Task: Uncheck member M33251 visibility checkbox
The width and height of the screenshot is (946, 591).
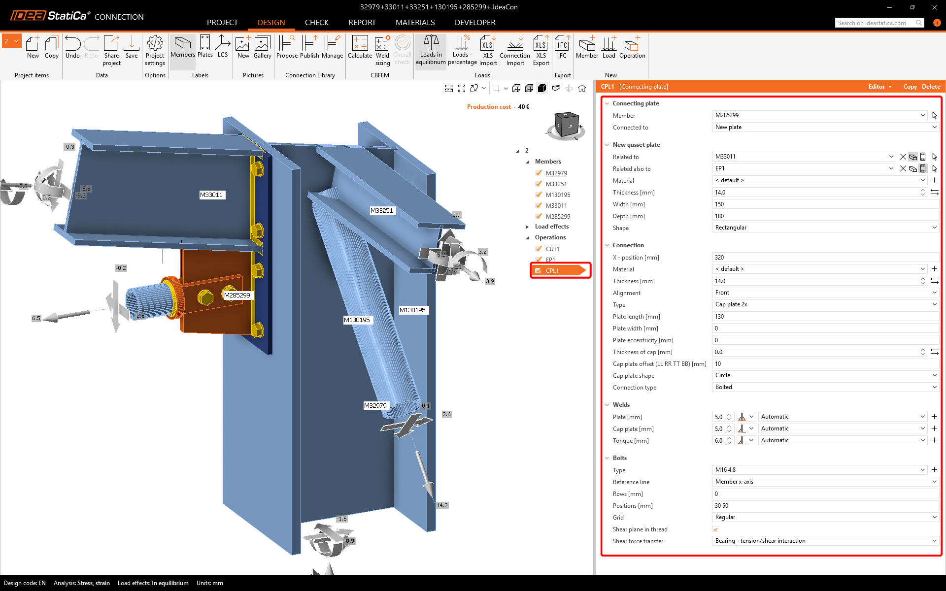Action: [539, 184]
